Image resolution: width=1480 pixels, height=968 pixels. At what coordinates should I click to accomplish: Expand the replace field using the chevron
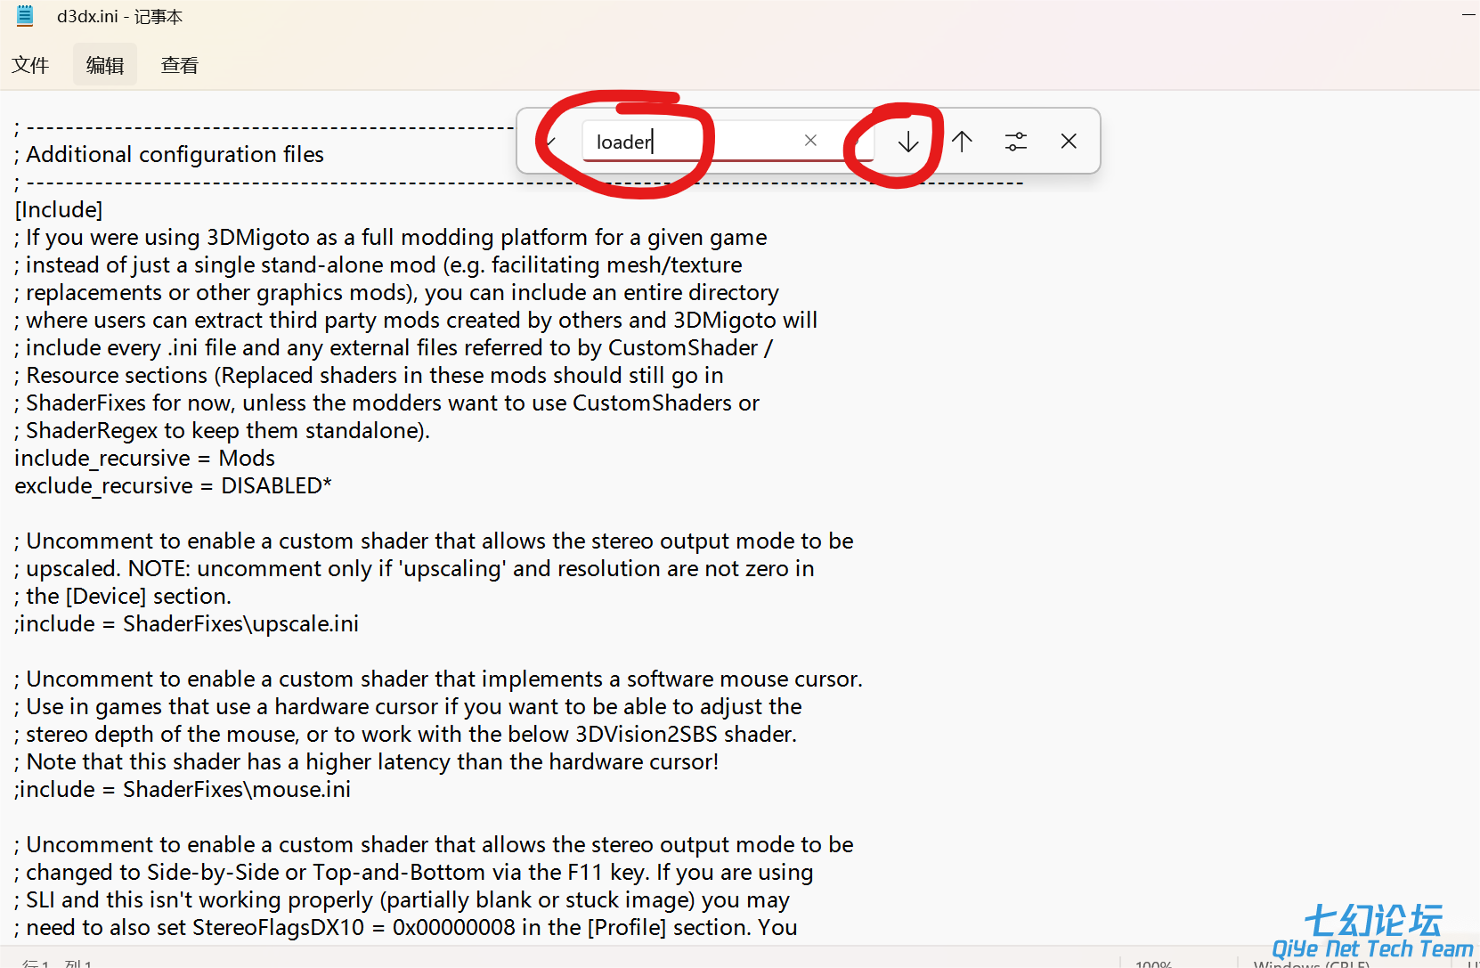pyautogui.click(x=551, y=142)
